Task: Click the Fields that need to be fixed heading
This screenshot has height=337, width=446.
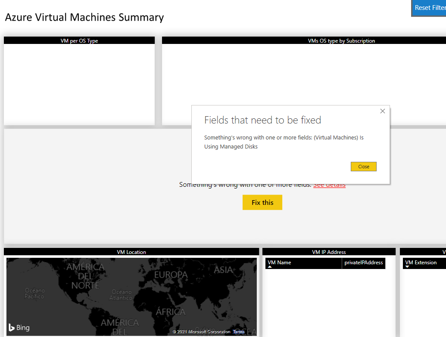Action: click(x=262, y=120)
